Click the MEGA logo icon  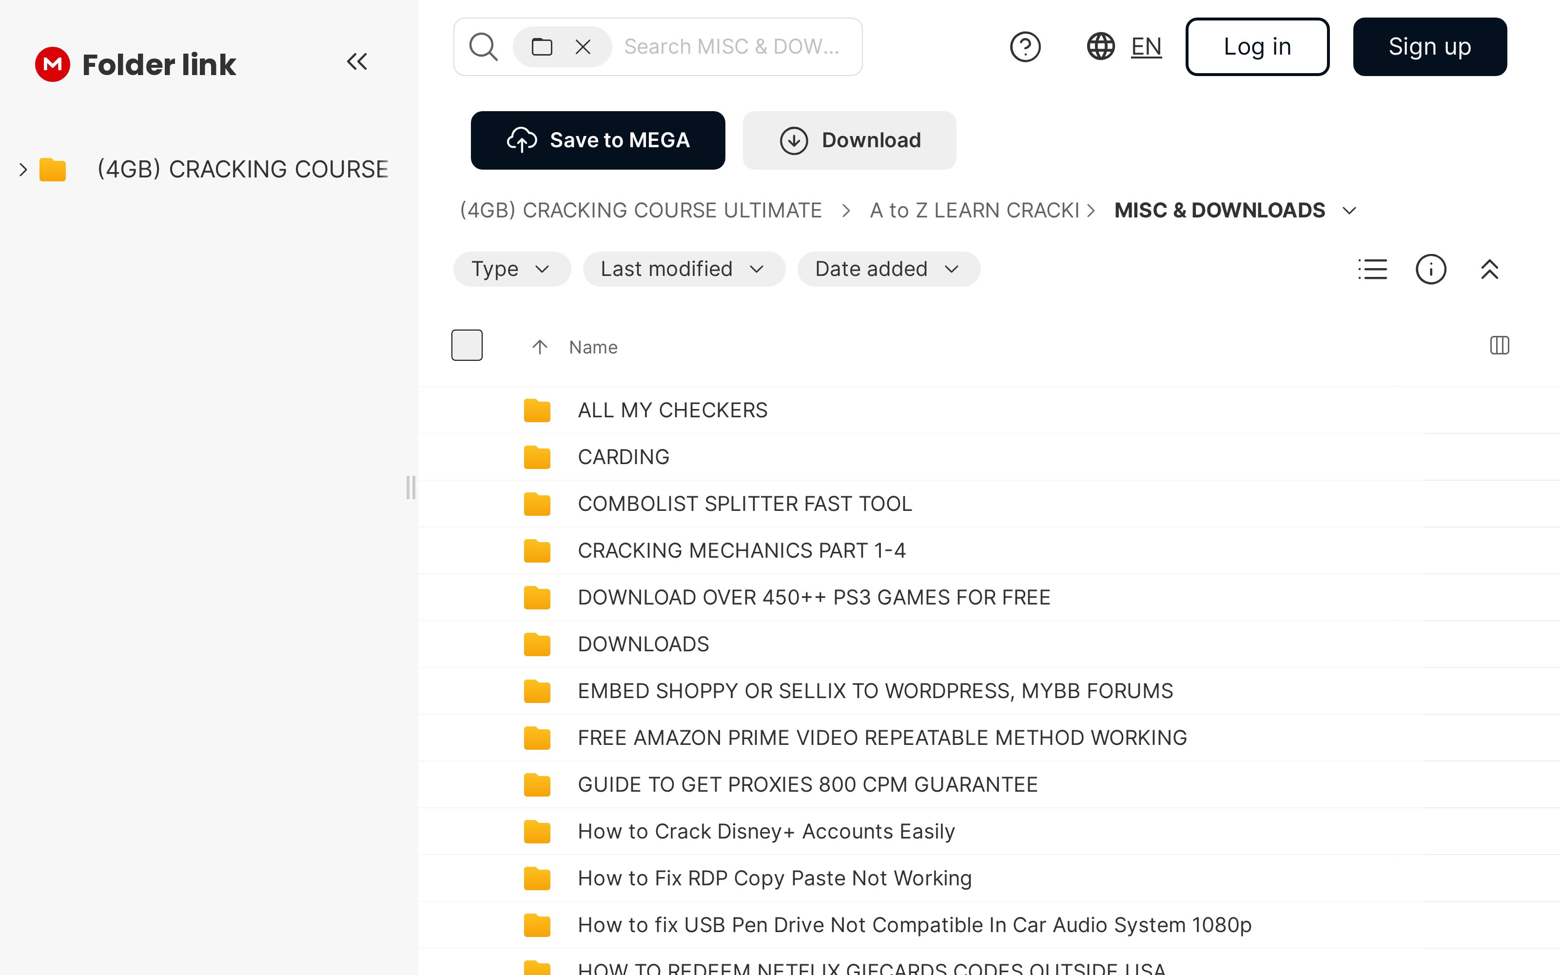pyautogui.click(x=52, y=64)
